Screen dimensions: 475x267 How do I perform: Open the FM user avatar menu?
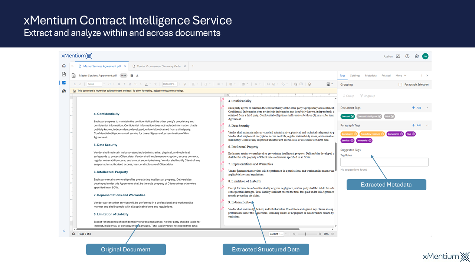(425, 56)
